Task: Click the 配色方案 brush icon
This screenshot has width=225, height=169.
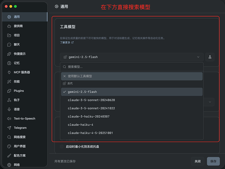Action: [9, 155]
